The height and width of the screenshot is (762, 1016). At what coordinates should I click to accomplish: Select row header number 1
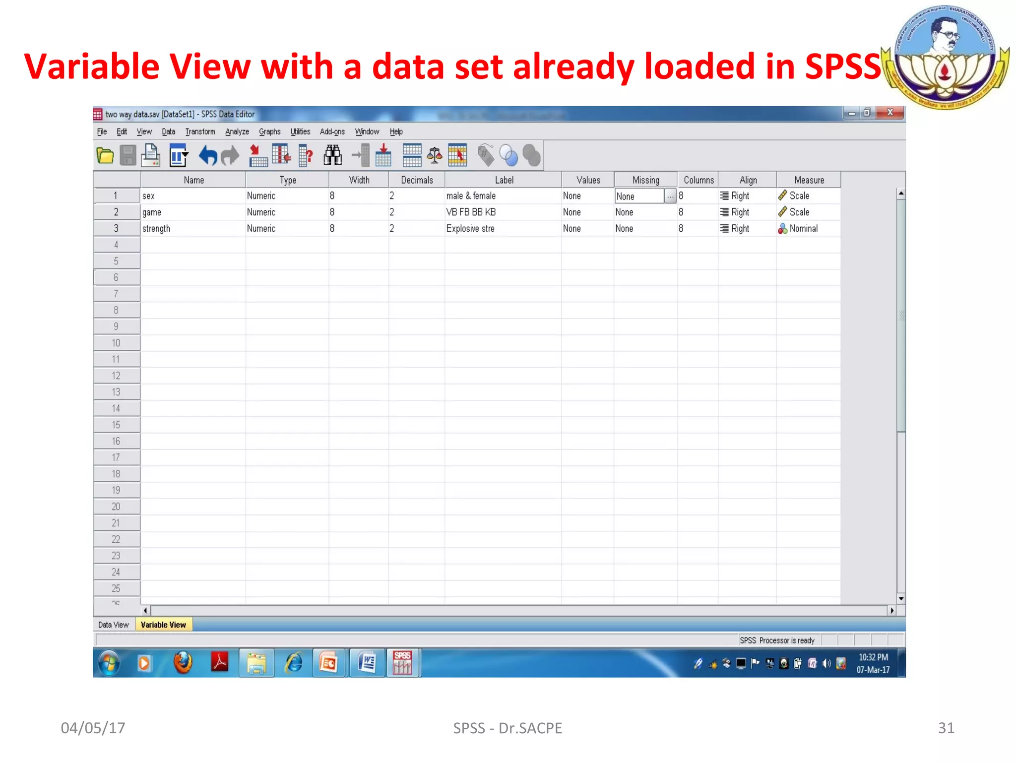pyautogui.click(x=117, y=195)
